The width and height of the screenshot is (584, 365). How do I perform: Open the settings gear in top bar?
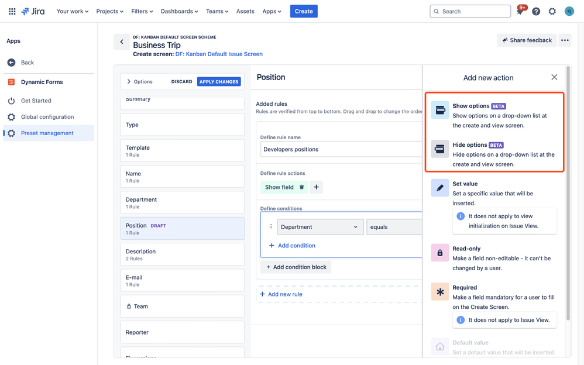[552, 12]
